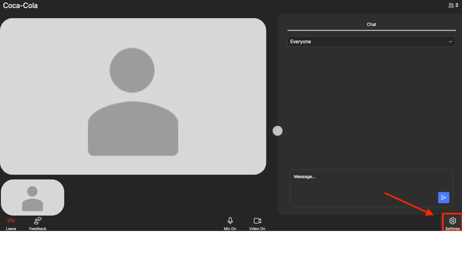This screenshot has height=272, width=462.
Task: Open the Feedback icon in bottom toolbar
Action: pos(38,220)
